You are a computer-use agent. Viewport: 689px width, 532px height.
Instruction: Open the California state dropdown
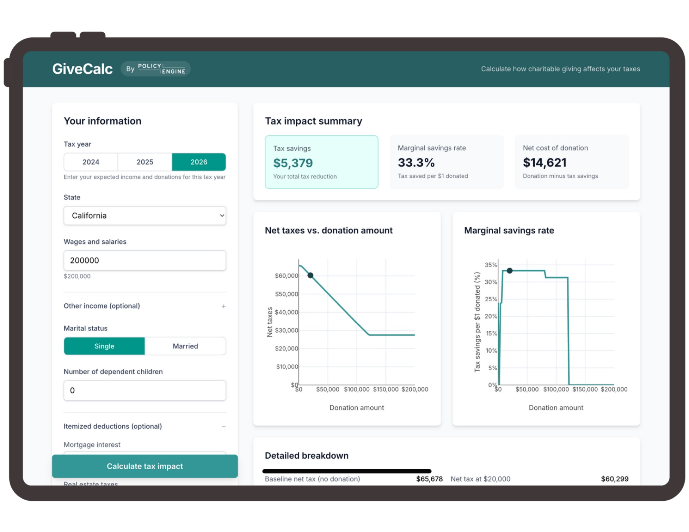pos(145,216)
